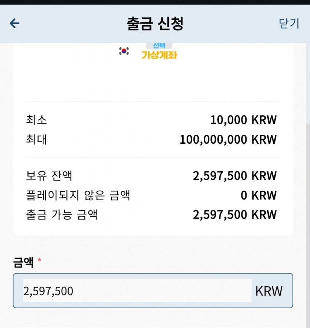Image resolution: width=310 pixels, height=328 pixels.
Task: Tap the 출금 가능 금액 amount value
Action: coord(235,215)
